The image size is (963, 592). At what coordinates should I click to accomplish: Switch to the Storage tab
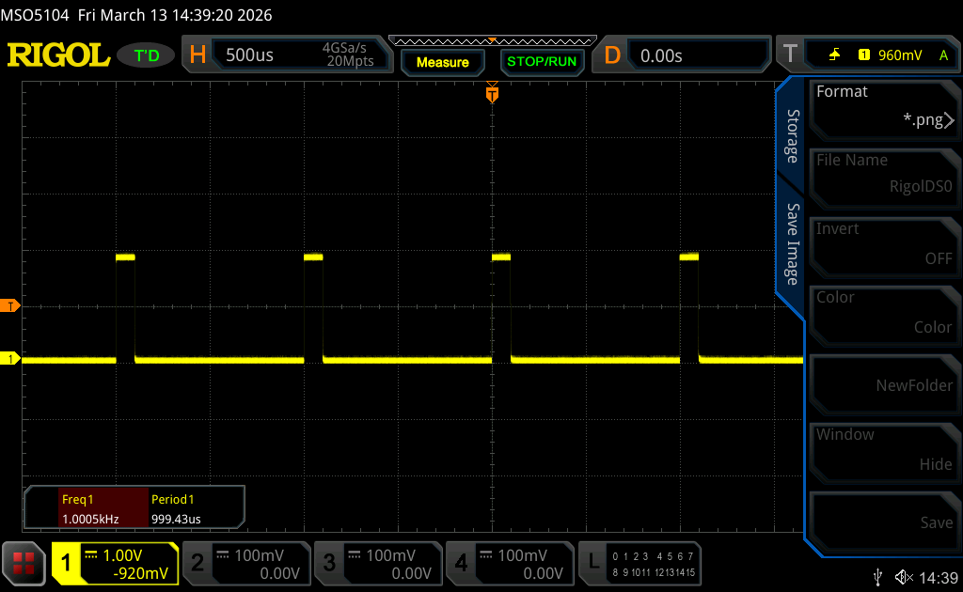tap(792, 136)
